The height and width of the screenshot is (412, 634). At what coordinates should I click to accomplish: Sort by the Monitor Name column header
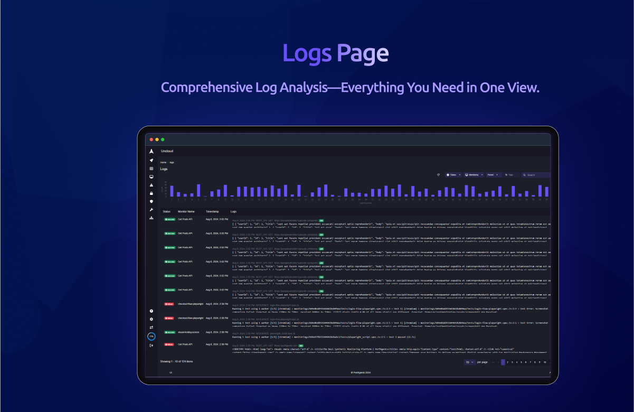pos(185,211)
